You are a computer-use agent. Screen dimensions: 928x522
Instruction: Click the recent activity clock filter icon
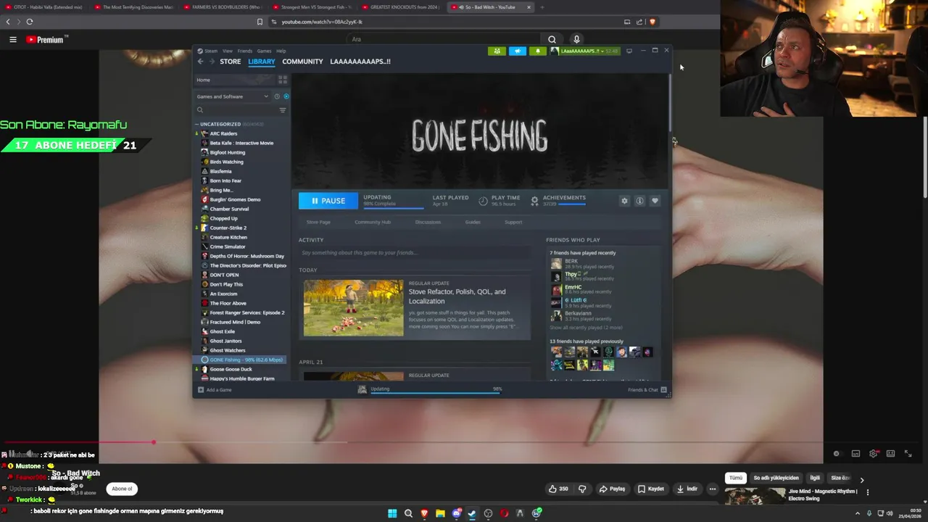click(276, 96)
